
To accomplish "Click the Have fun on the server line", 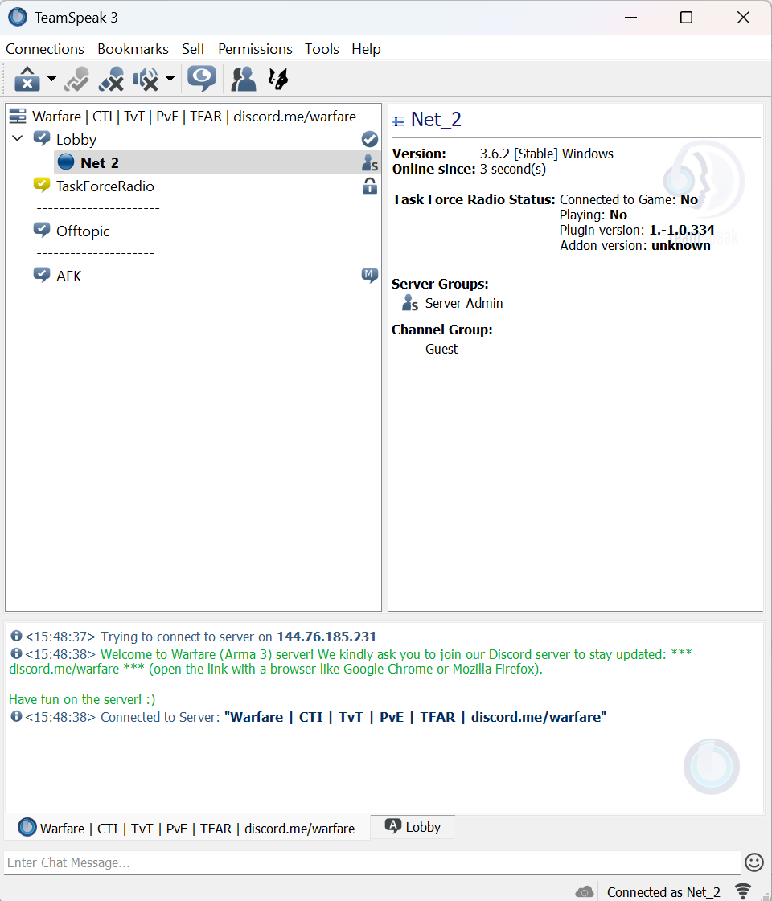I will tap(82, 699).
